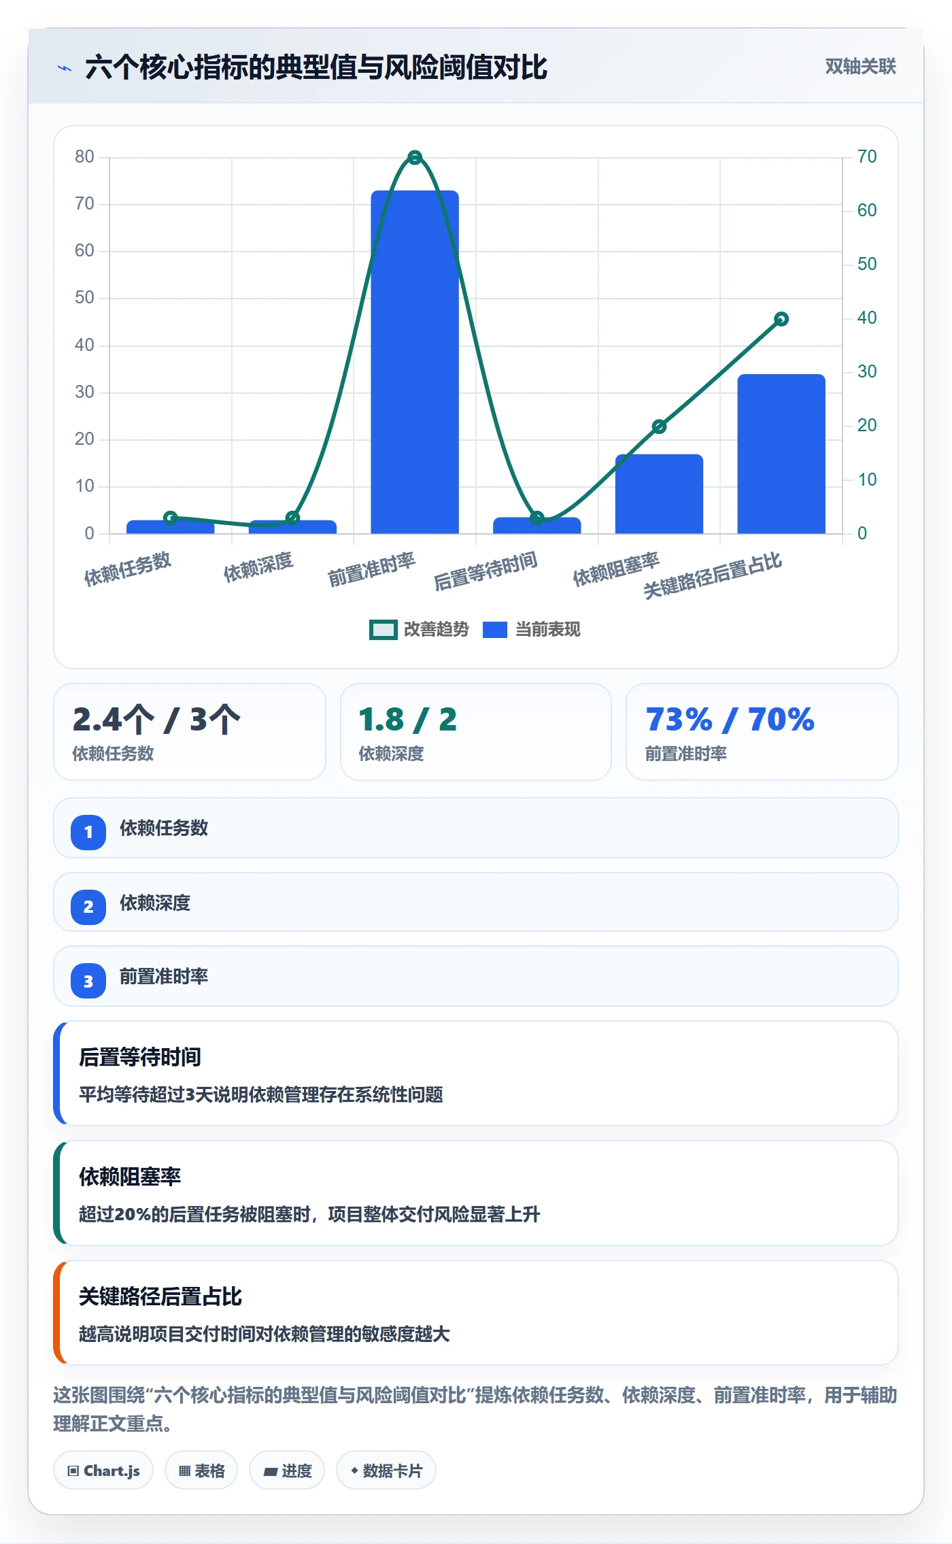Click the number 2 badge for 依赖深度
952x1544 pixels.
[x=88, y=907]
